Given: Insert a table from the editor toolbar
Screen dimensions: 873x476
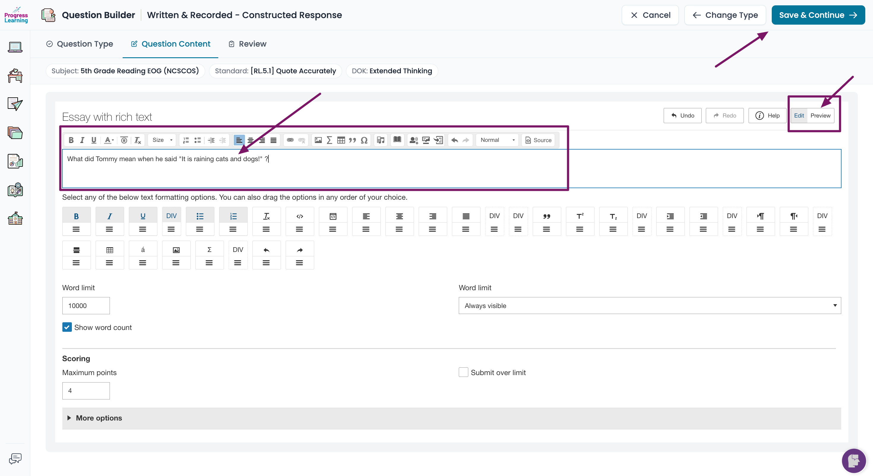Looking at the screenshot, I should 341,140.
